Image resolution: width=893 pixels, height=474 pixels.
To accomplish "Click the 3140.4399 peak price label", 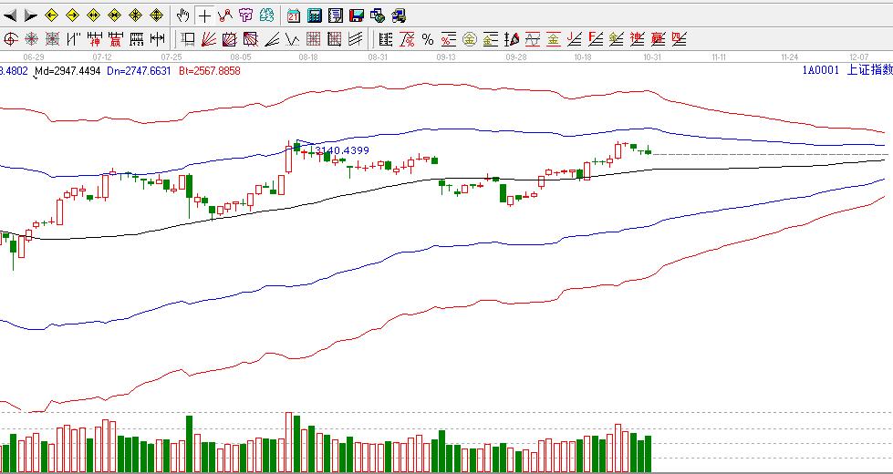I will [x=340, y=150].
